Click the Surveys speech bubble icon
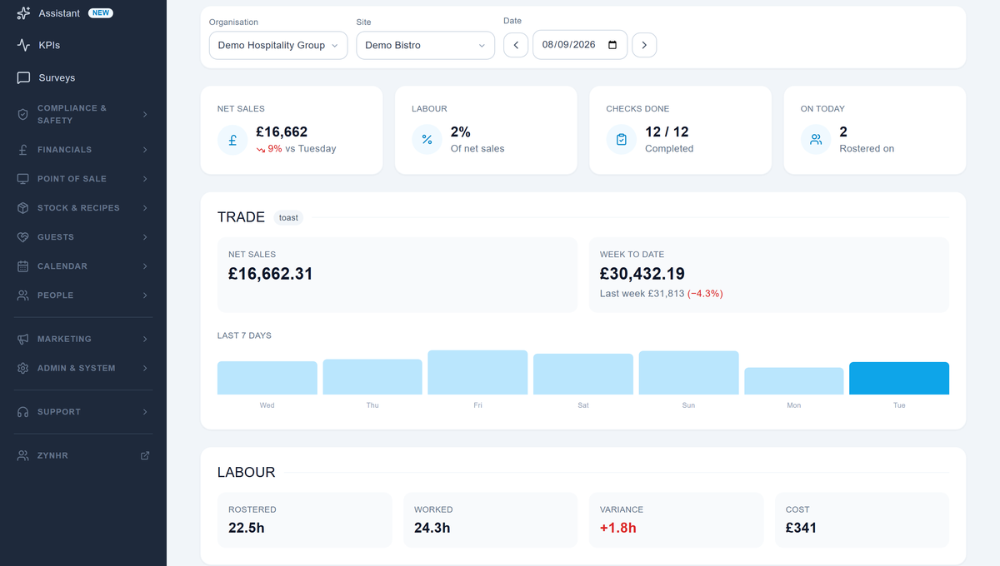 pos(23,77)
